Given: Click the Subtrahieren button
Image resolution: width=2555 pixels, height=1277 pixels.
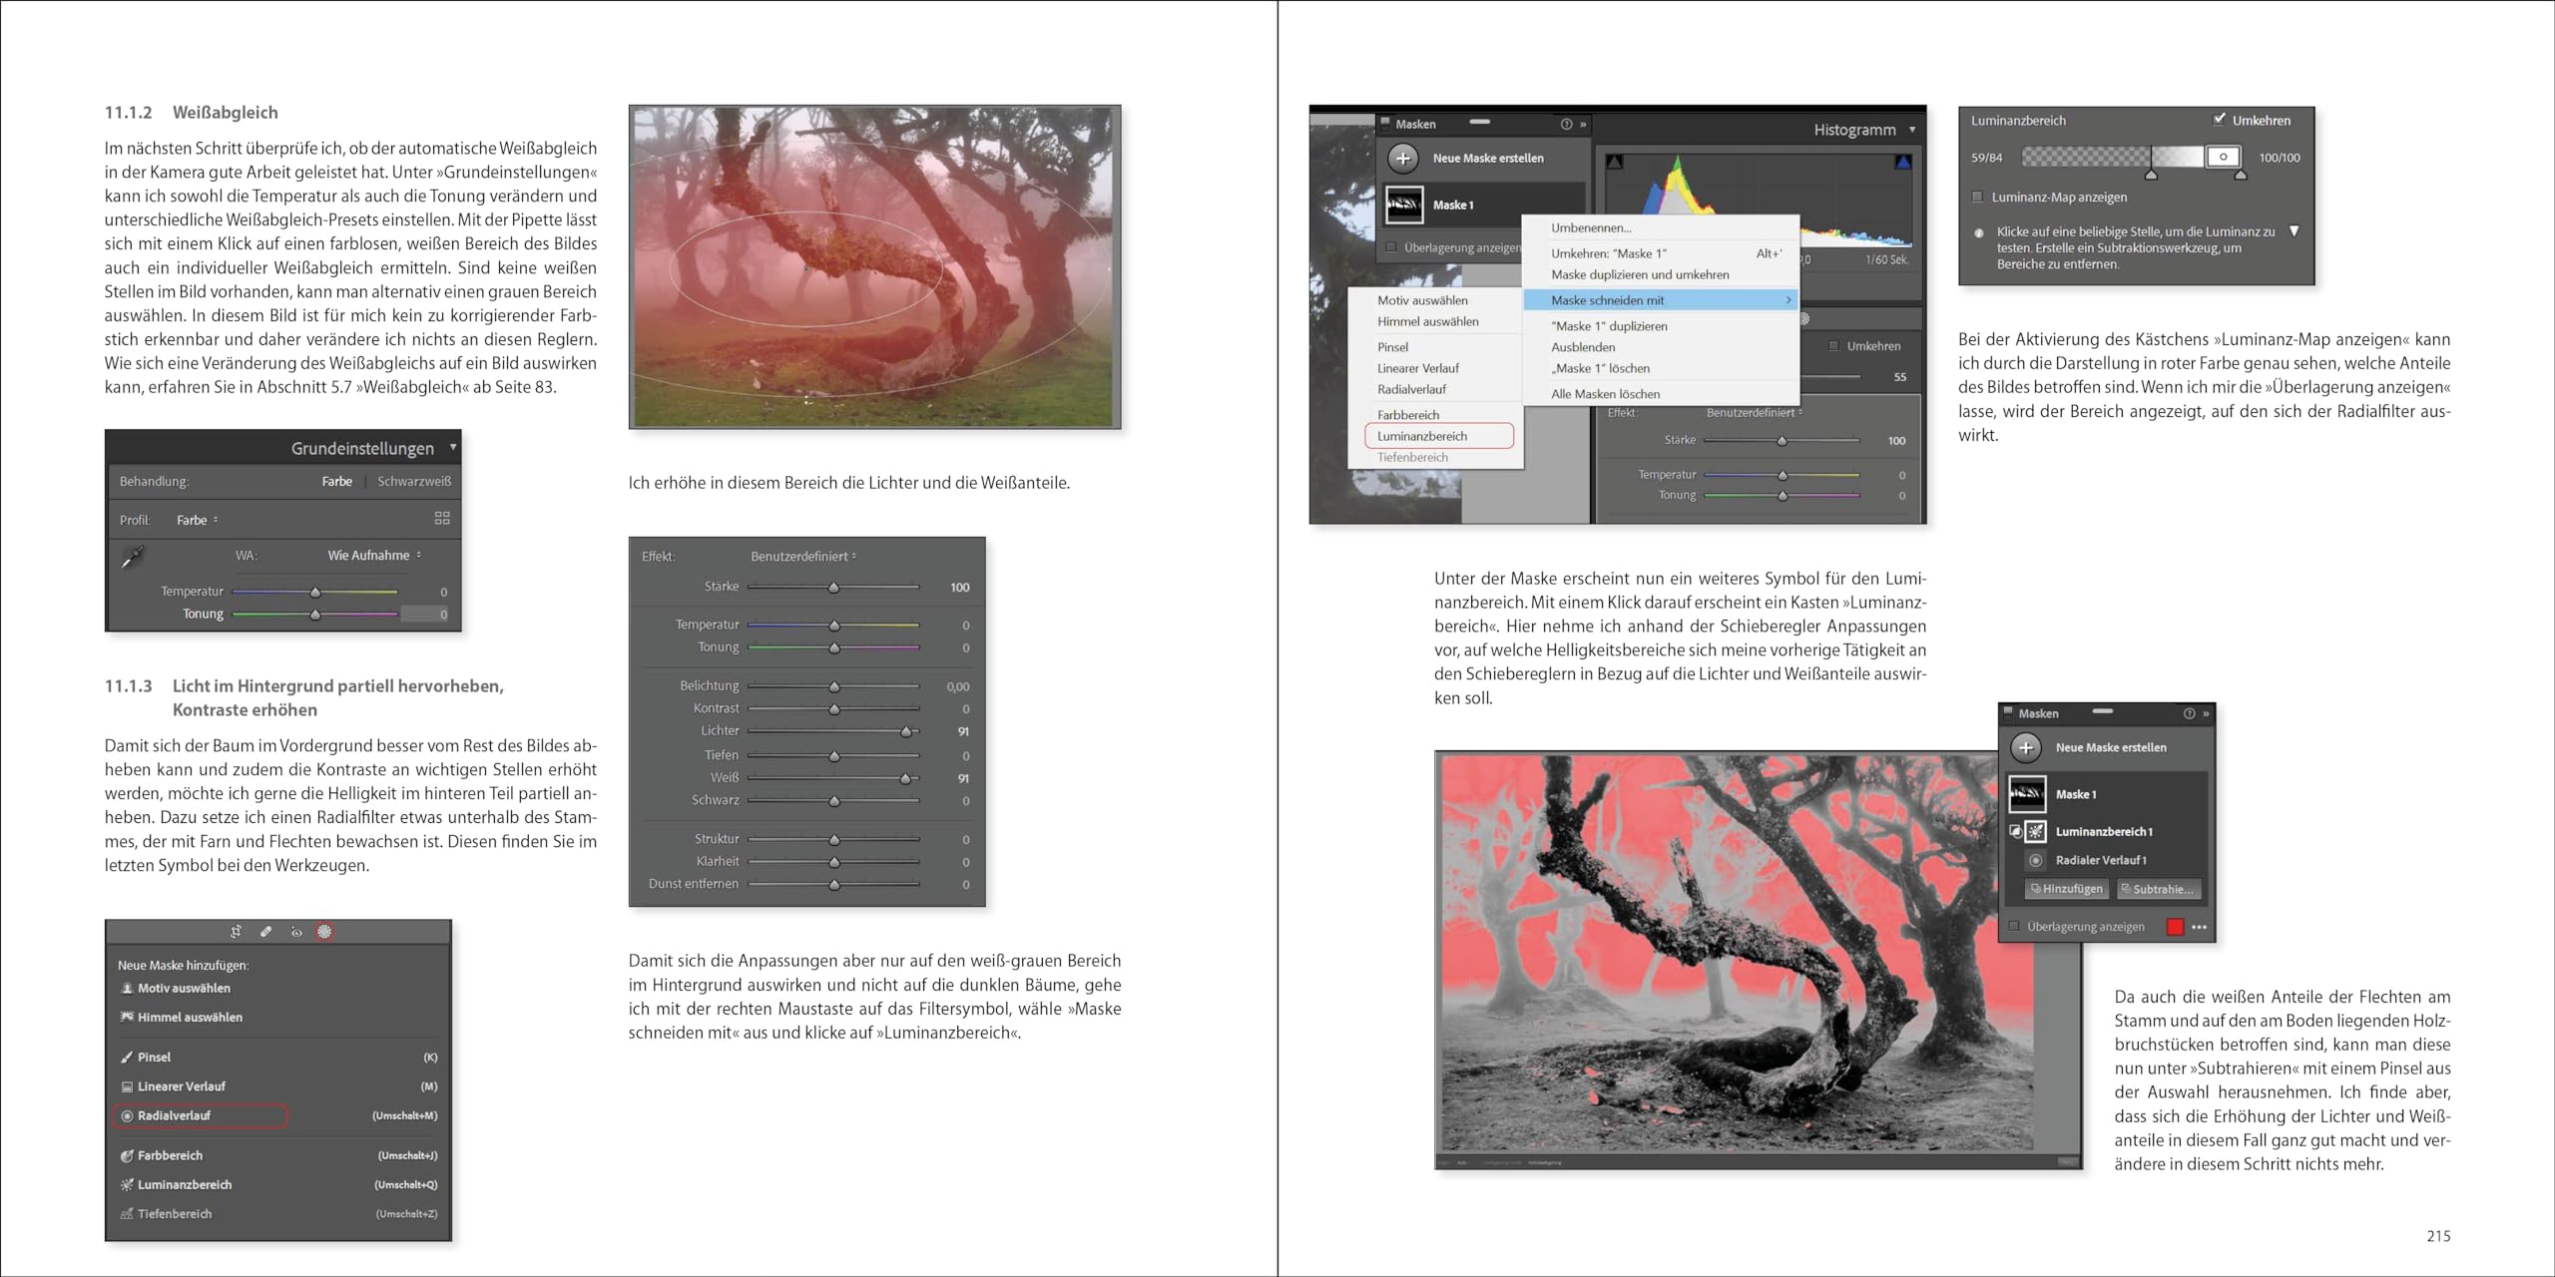Looking at the screenshot, I should (x=2157, y=888).
